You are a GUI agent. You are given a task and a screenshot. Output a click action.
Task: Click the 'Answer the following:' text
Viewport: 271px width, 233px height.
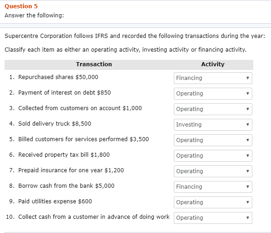(x=34, y=16)
